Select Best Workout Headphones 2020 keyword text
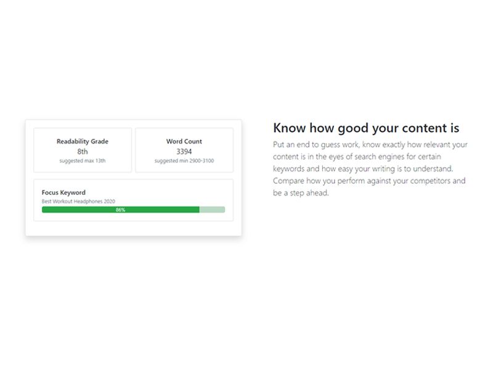The width and height of the screenshot is (493, 370). point(78,201)
